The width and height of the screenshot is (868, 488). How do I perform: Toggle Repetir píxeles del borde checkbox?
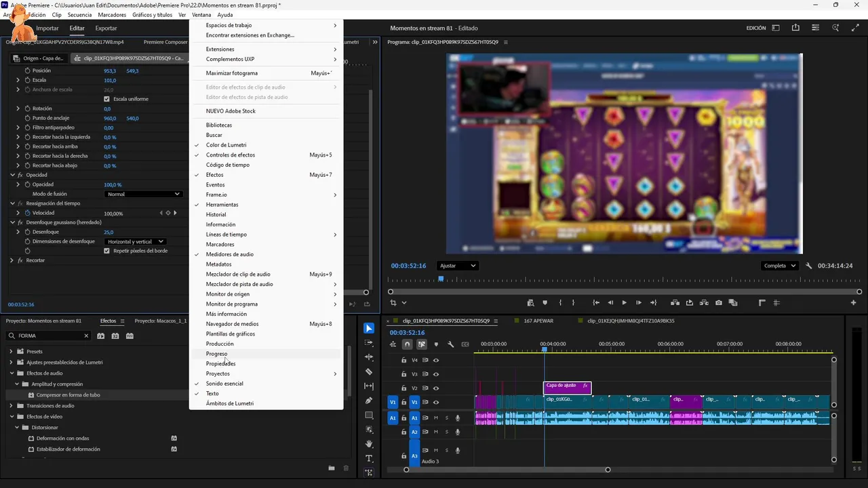point(106,251)
